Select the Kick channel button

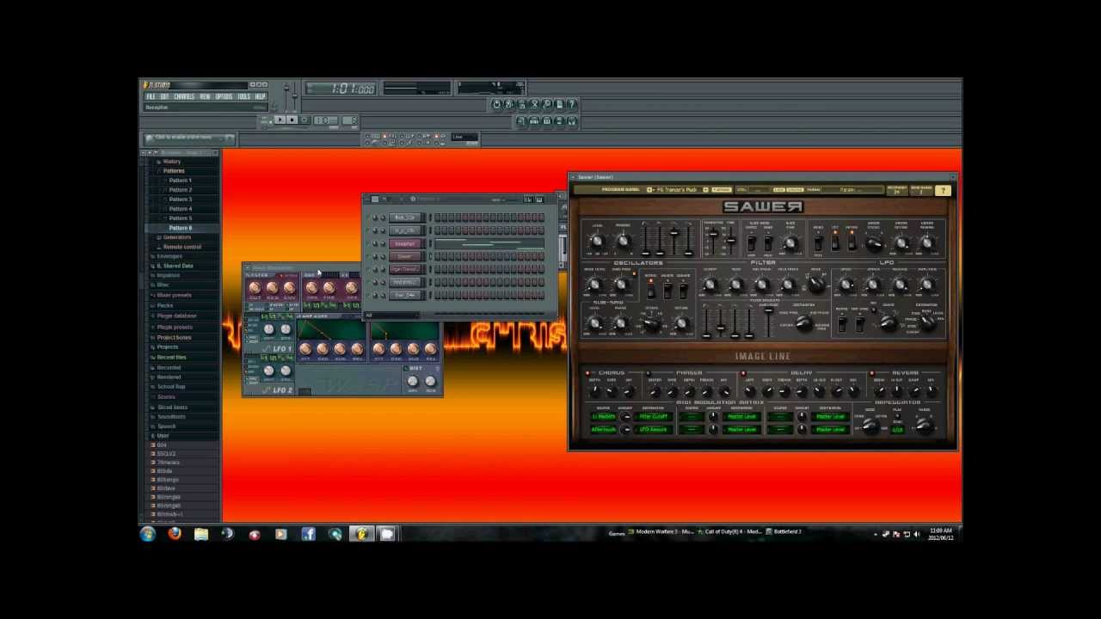(x=404, y=218)
